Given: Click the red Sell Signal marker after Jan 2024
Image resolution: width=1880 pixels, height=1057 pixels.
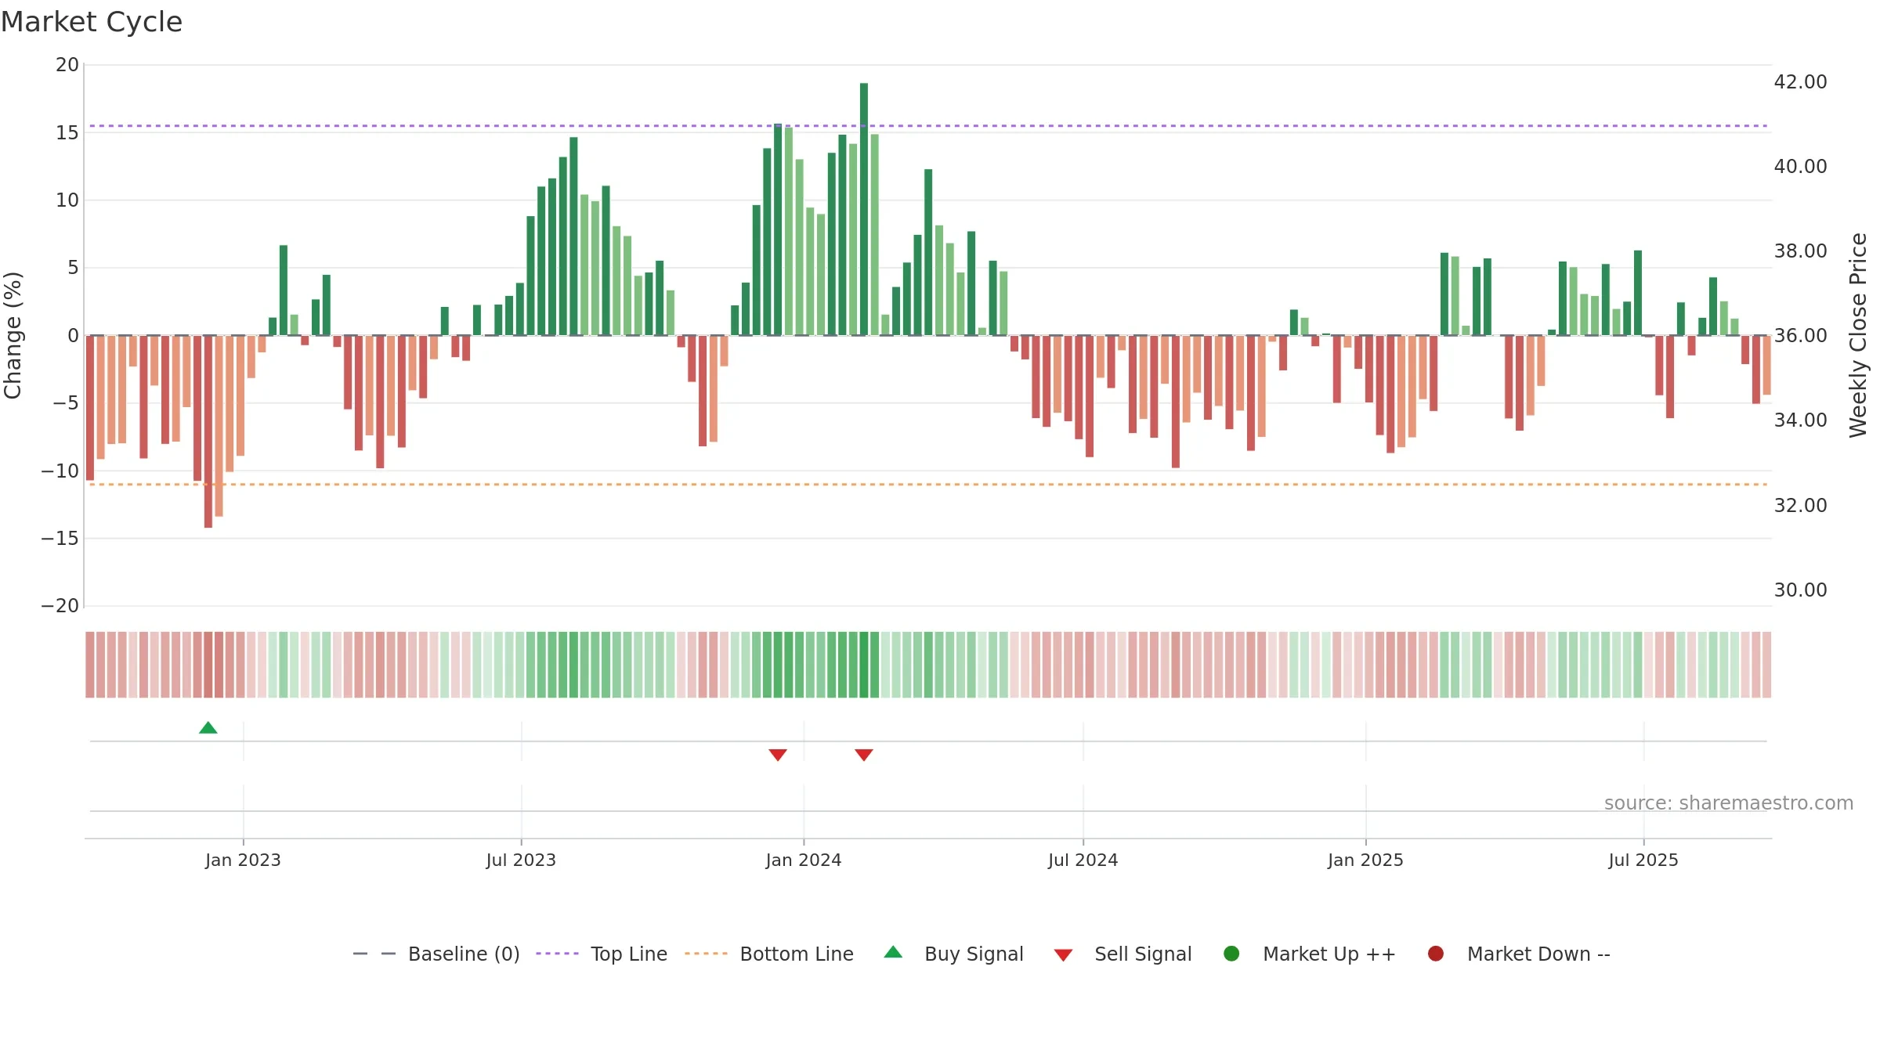Looking at the screenshot, I should (x=864, y=755).
